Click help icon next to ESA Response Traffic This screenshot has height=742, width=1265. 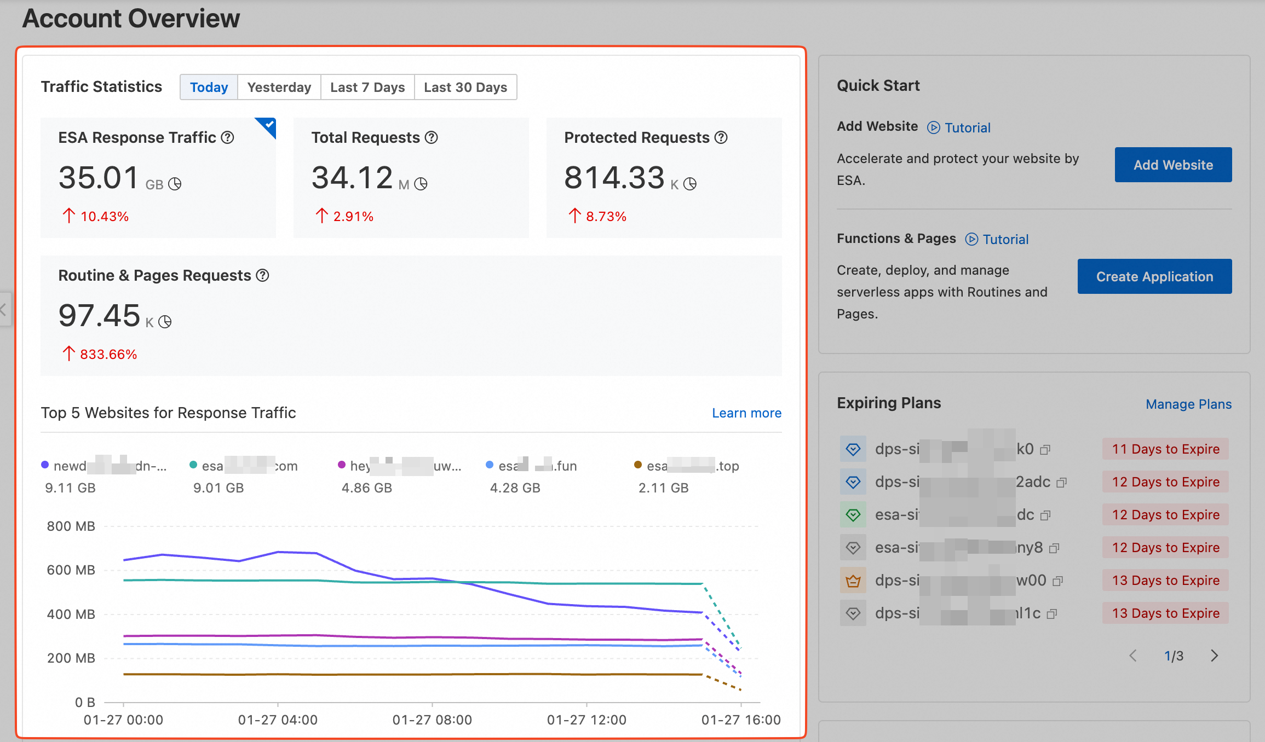(227, 137)
